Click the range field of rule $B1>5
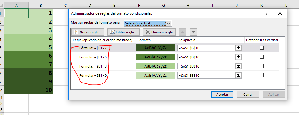Viewport: 299px width, 115px height. (206, 57)
